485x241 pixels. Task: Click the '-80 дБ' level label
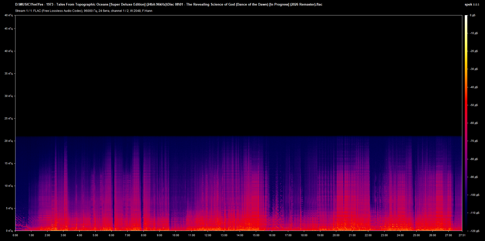coord(474,159)
